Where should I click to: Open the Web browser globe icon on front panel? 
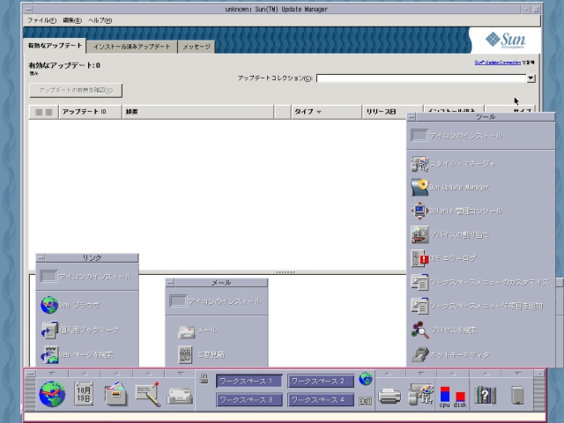click(52, 394)
